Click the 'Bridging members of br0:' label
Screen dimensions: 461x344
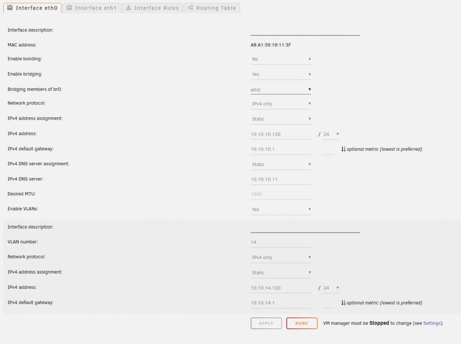coord(35,89)
